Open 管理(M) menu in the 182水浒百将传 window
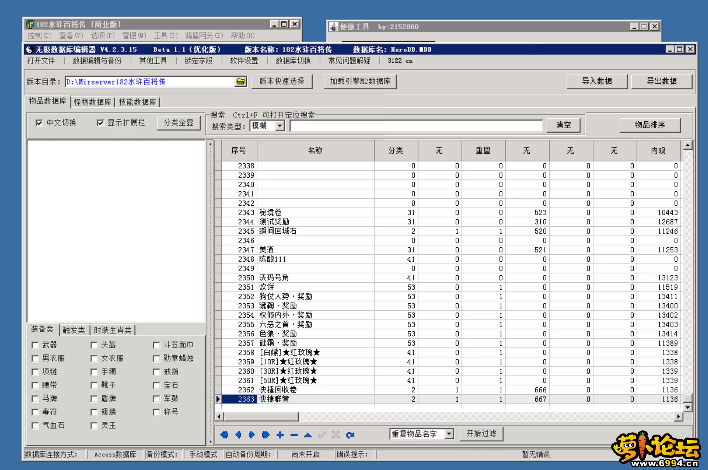708x470 pixels. click(134, 35)
